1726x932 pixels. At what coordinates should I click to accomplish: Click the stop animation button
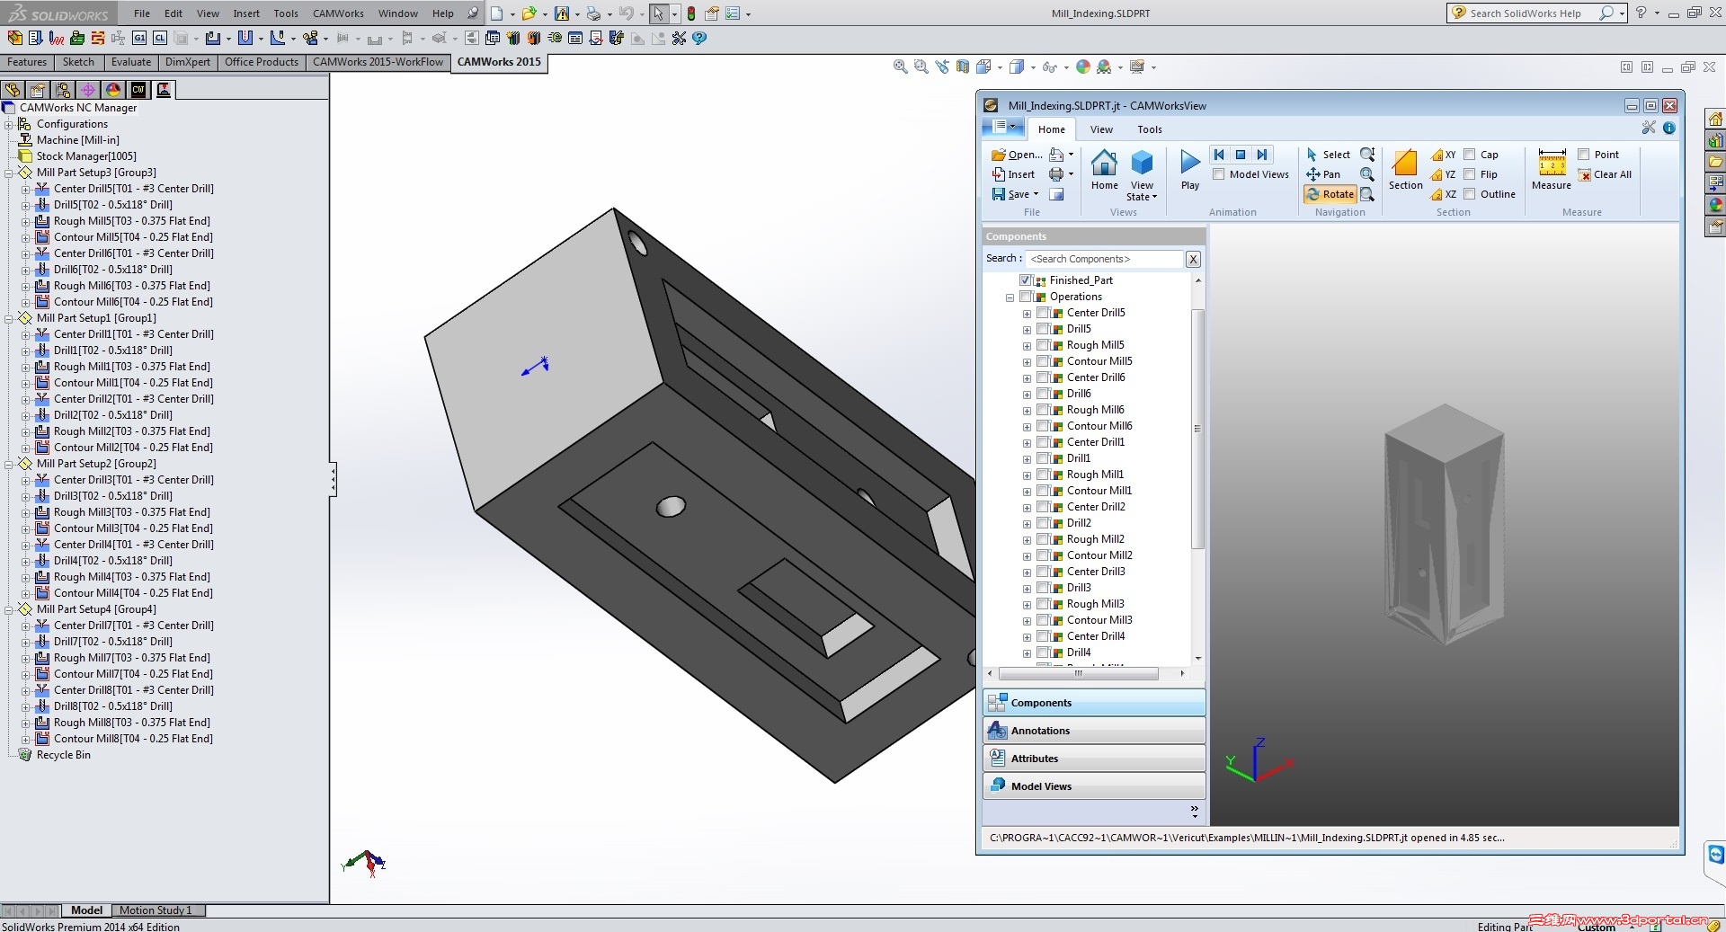(x=1241, y=155)
